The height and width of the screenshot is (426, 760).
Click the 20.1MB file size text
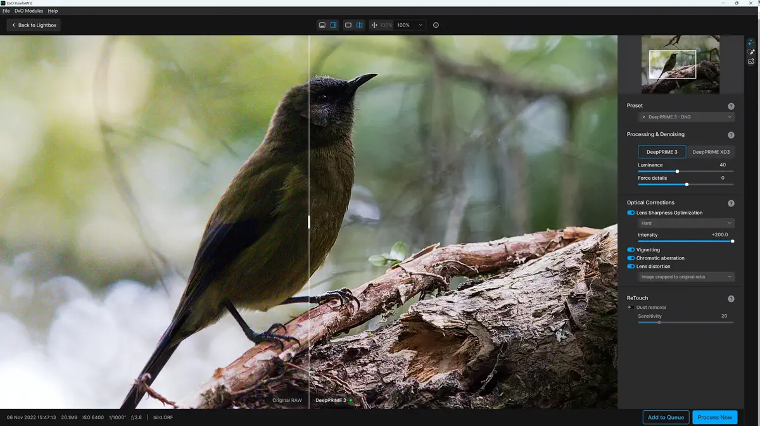[69, 418]
